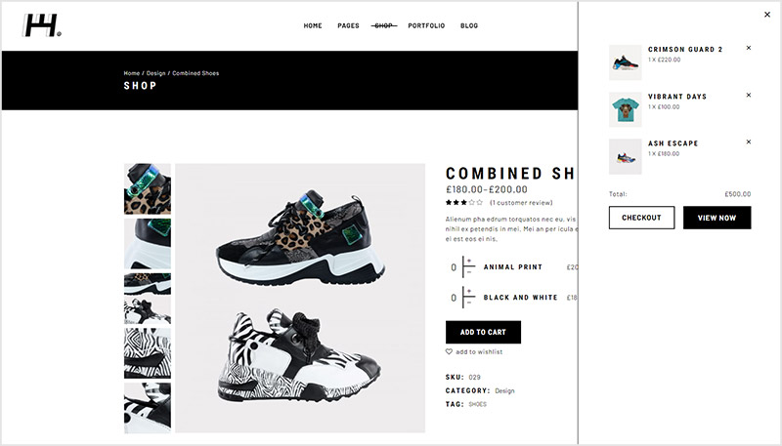Open the Design breadcrumb link
Screen dimensions: 782x446
[155, 73]
